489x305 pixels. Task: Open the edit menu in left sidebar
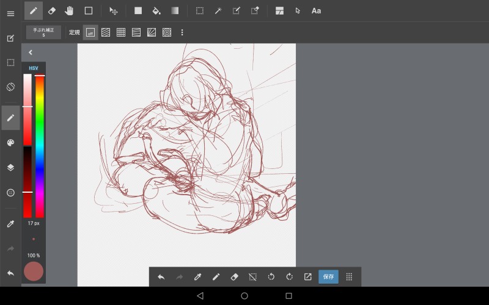tap(10, 38)
